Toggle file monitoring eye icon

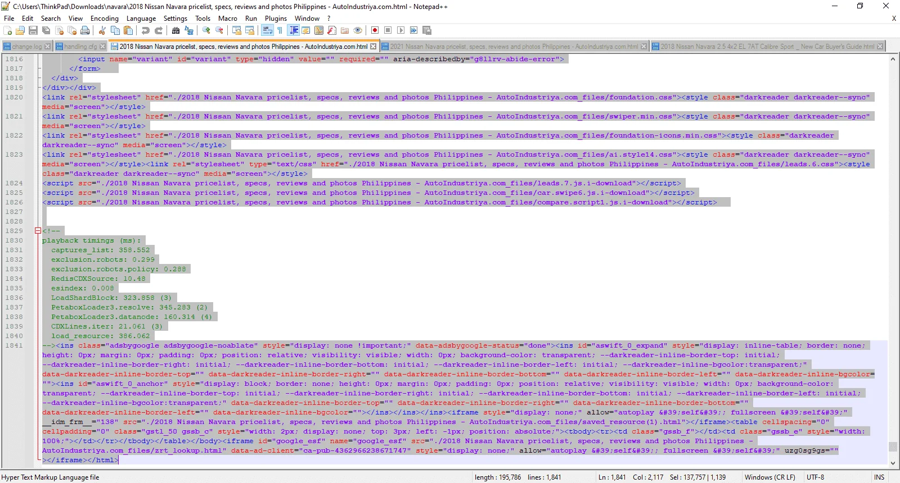pos(358,30)
